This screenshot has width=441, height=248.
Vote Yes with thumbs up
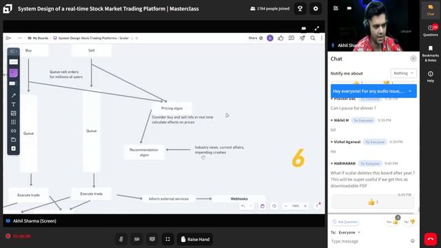tap(392, 222)
